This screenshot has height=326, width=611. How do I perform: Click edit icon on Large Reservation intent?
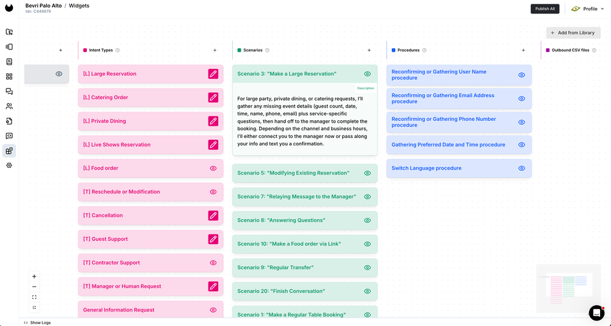click(x=213, y=74)
